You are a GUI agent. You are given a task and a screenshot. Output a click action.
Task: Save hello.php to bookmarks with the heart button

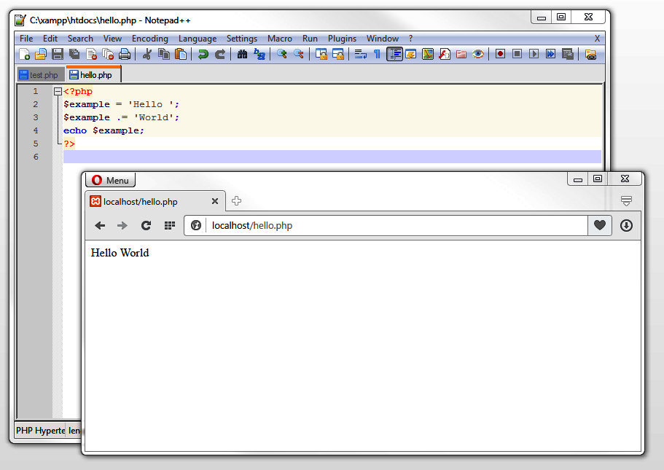click(599, 225)
